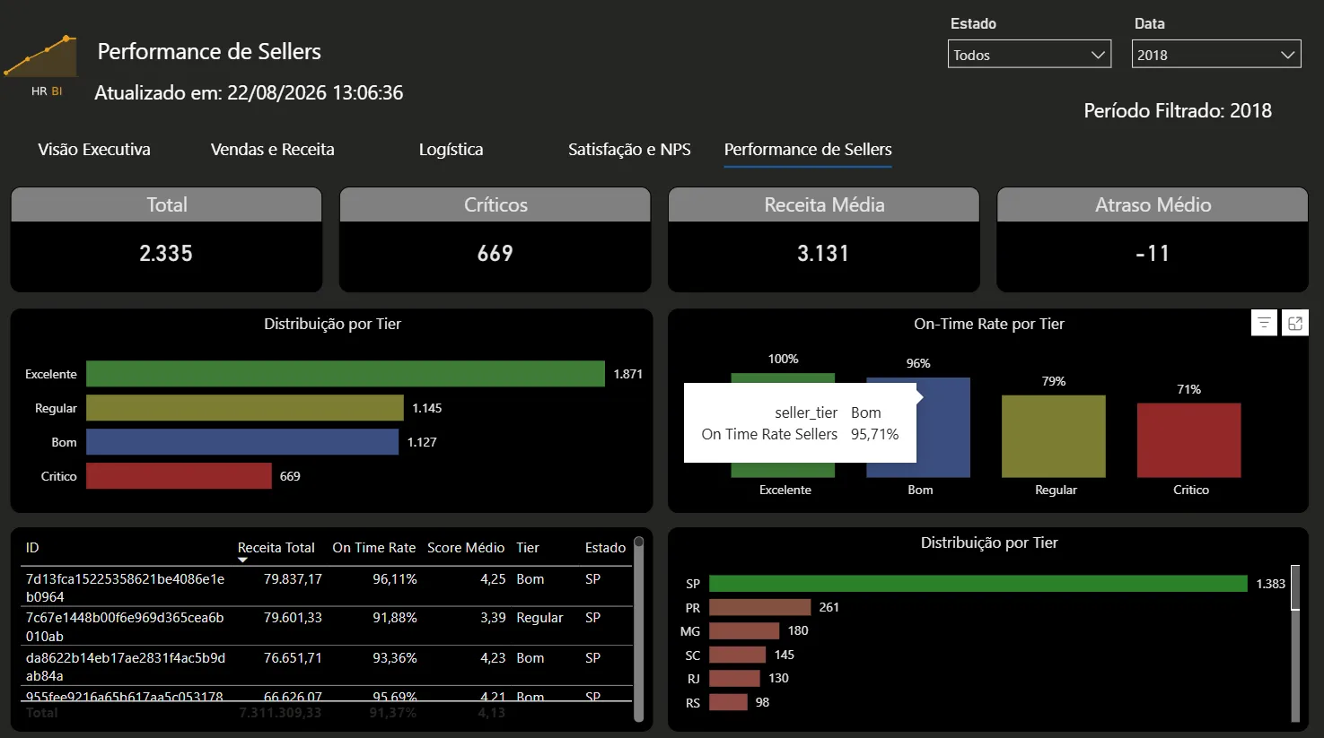Open focus mode icon on On-Time Rate chart
Screen dimensions: 1324x738
click(x=1295, y=323)
